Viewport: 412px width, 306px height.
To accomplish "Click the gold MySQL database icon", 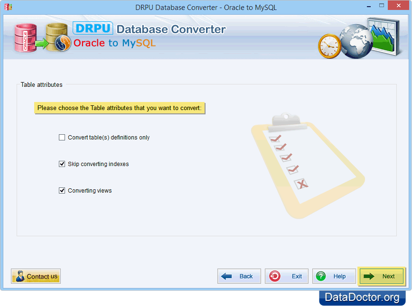I will pyautogui.click(x=58, y=37).
